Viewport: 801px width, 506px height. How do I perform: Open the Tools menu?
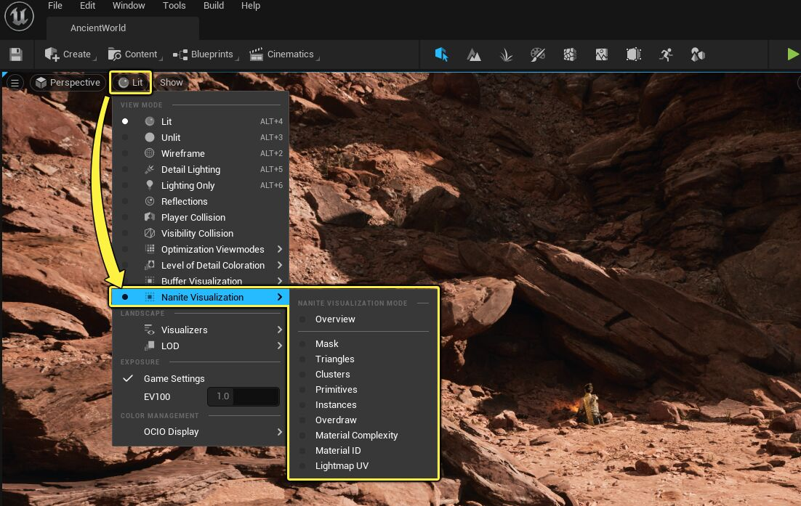tap(174, 6)
